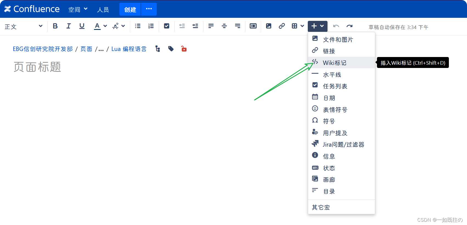This screenshot has height=225, width=467.
Task: Select 状态 macro from insert menu
Action: pyautogui.click(x=342, y=168)
